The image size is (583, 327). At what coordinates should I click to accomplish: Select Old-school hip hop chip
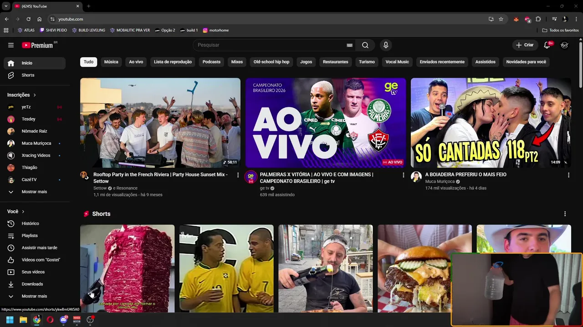271,62
